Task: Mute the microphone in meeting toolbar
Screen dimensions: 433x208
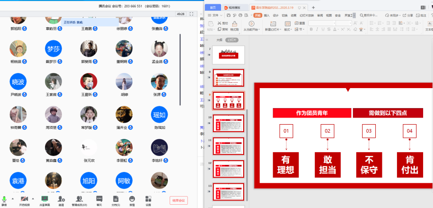Action: (4, 199)
